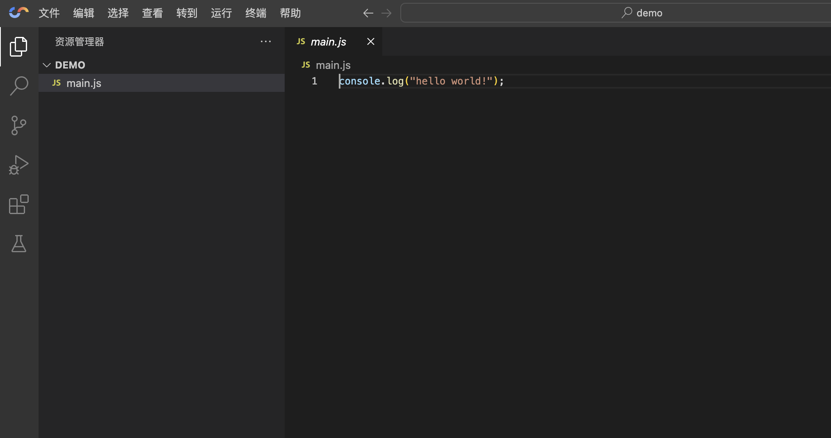The width and height of the screenshot is (831, 438).
Task: Click main.js in the breadcrumb bar
Action: coord(333,65)
